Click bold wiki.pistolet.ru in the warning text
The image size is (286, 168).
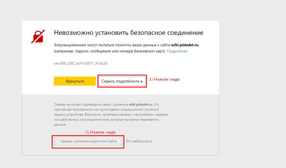185,45
